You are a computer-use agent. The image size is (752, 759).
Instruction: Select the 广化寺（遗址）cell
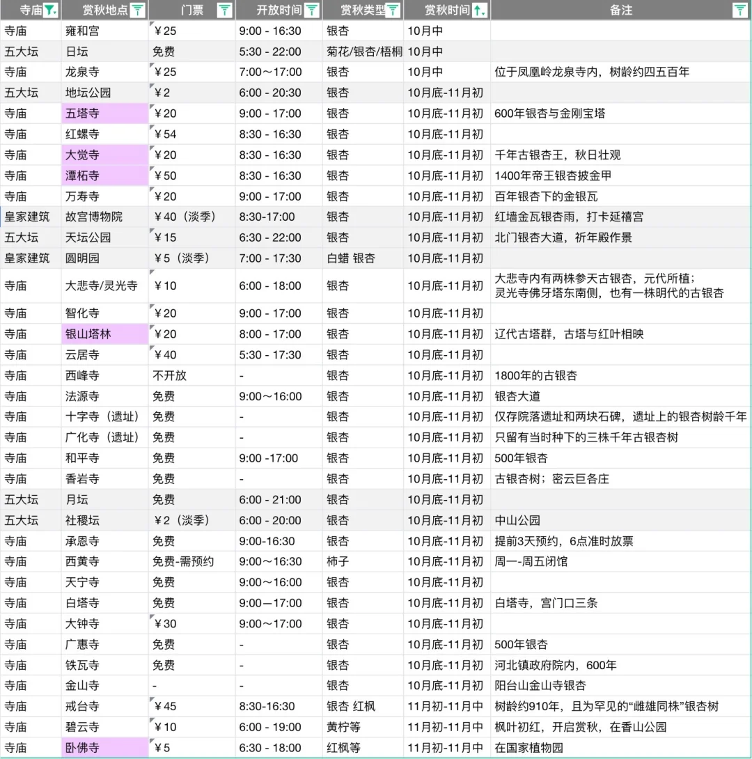tap(104, 437)
